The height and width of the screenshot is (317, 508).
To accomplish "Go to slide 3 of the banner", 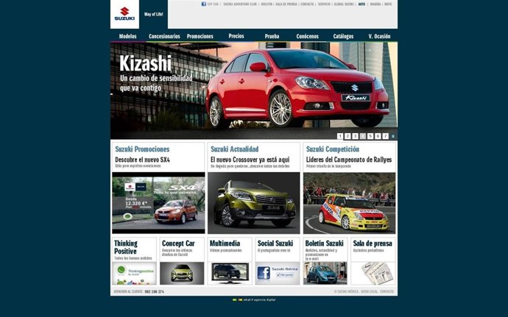I will pyautogui.click(x=355, y=136).
